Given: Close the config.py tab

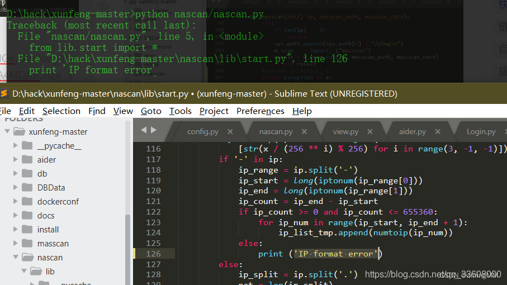Looking at the screenshot, I should tap(230, 131).
